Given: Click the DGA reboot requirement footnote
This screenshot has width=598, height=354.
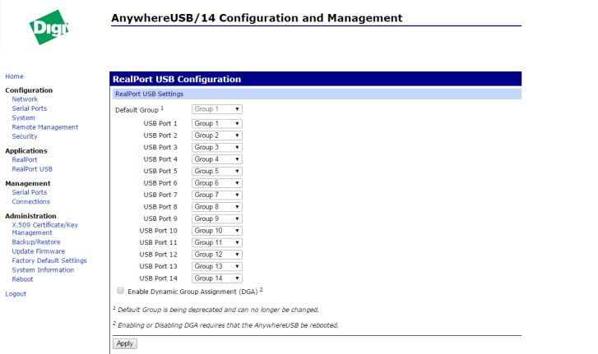Looking at the screenshot, I should pos(225,325).
